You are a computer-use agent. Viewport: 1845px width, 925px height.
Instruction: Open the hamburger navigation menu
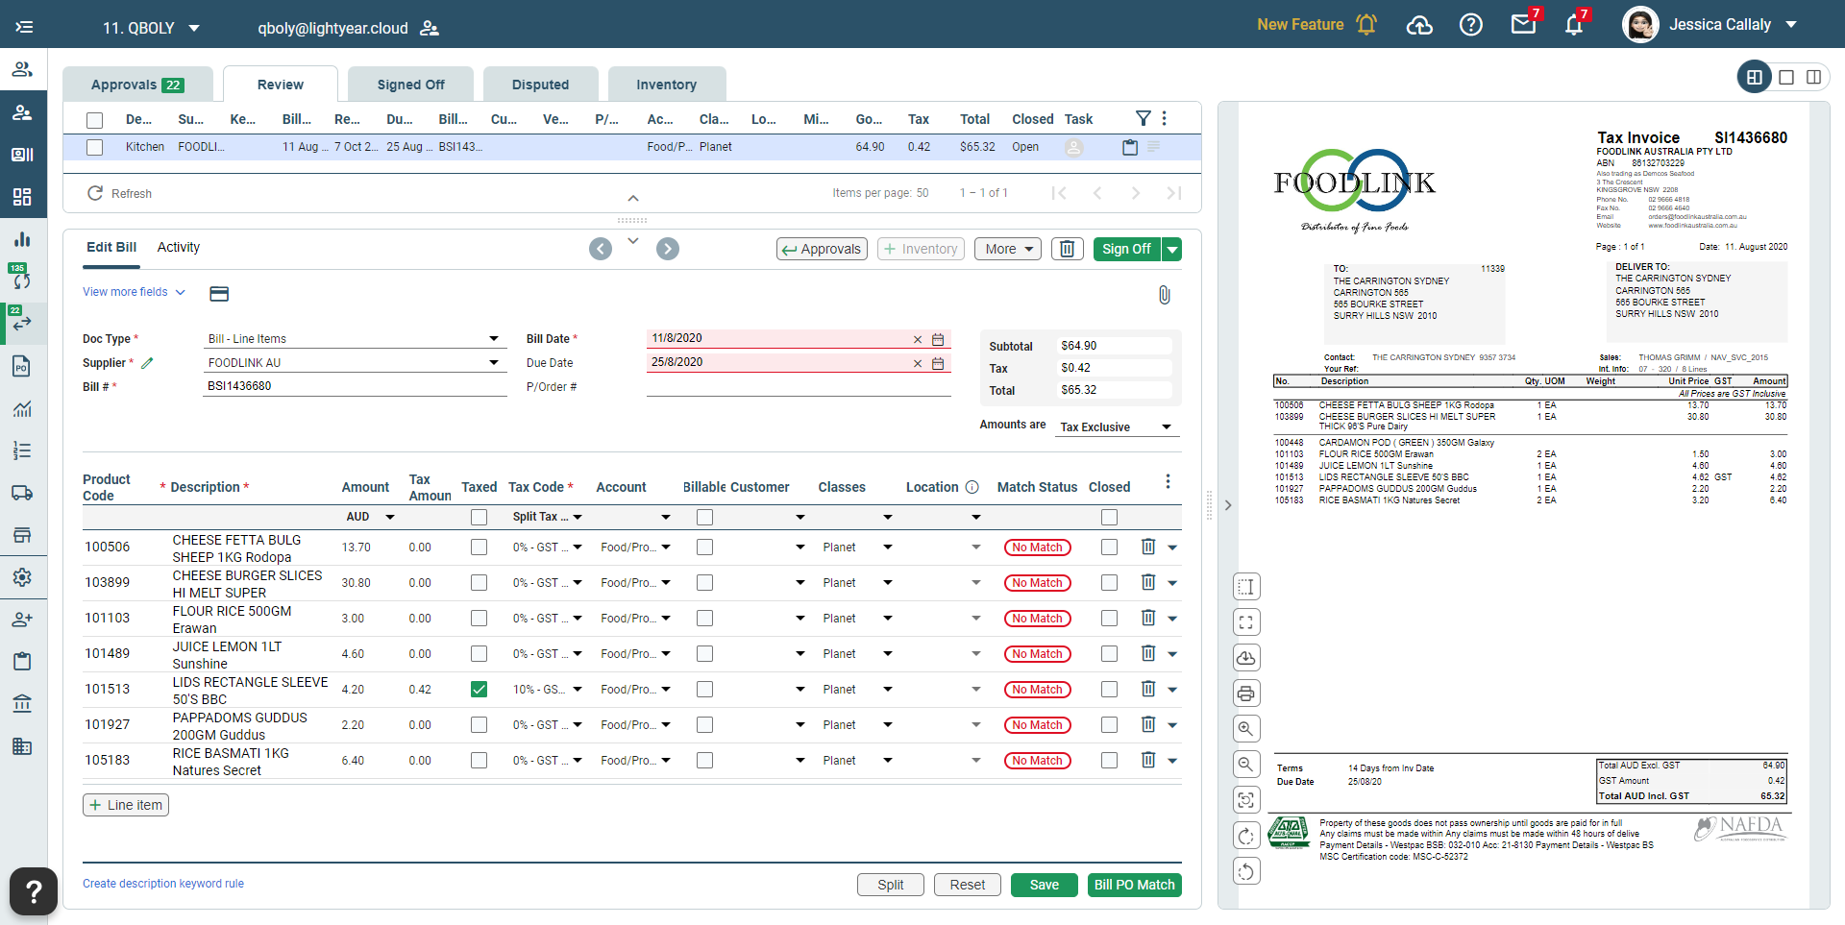[24, 27]
